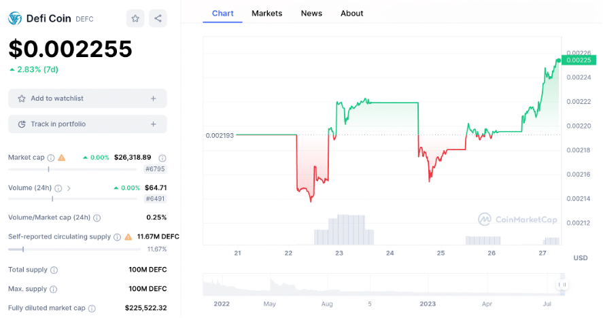Expand Volume (24h) details chevron
This screenshot has height=318, width=603.
pos(69,188)
